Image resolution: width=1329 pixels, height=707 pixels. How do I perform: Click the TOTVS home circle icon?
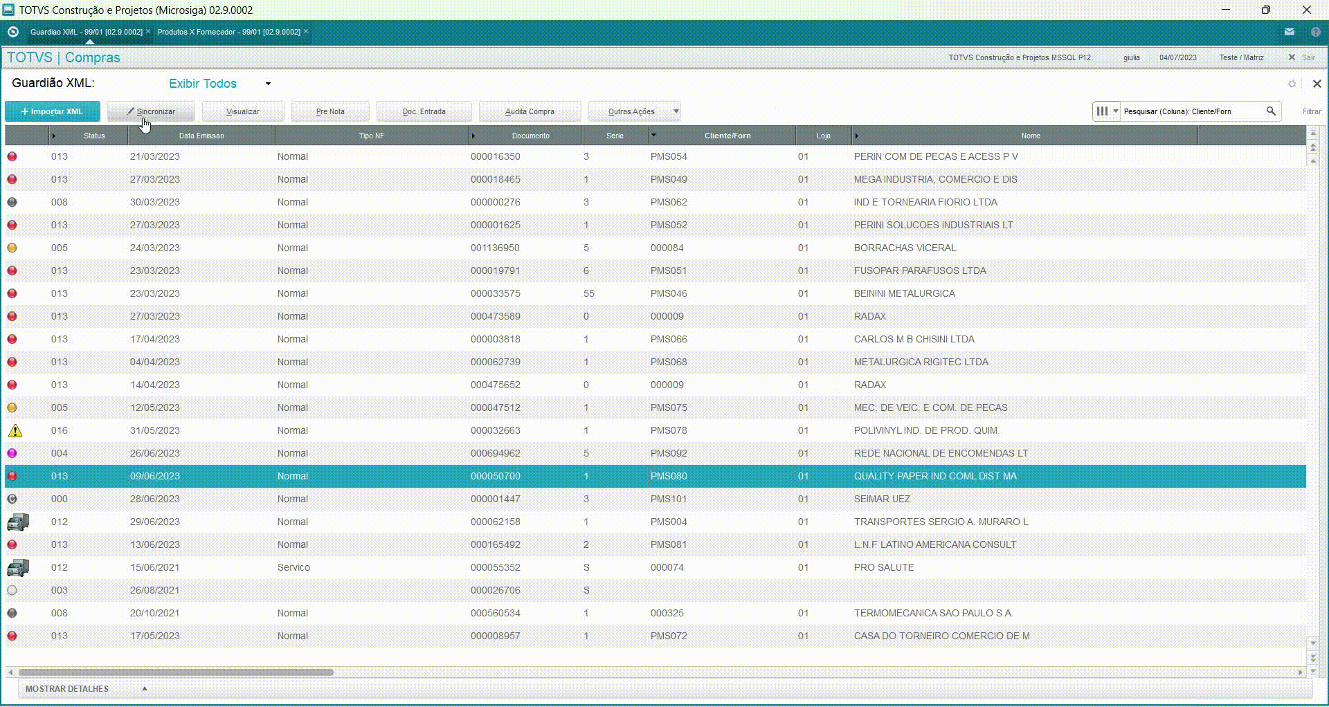[x=12, y=32]
